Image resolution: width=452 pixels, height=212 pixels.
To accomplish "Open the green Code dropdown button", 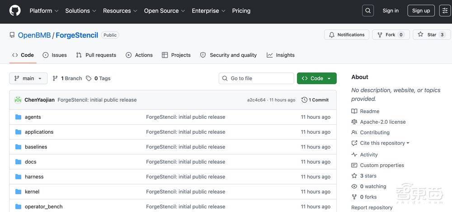I will (317, 78).
